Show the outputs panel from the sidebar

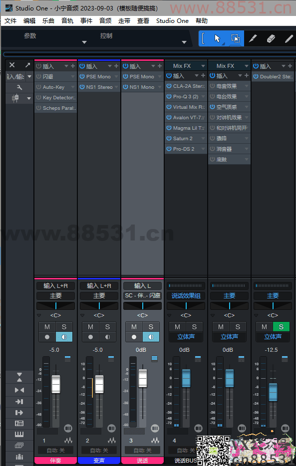tap(19, 413)
